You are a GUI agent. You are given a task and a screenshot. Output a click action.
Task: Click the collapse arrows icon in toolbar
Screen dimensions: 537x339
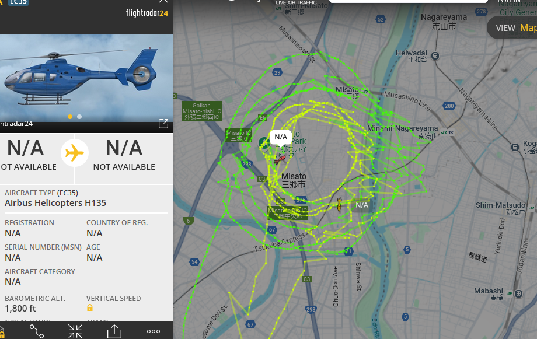point(75,331)
